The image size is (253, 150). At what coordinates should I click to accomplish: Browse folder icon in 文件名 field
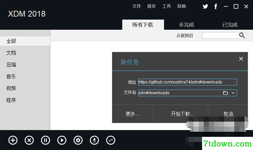pyautogui.click(x=225, y=93)
